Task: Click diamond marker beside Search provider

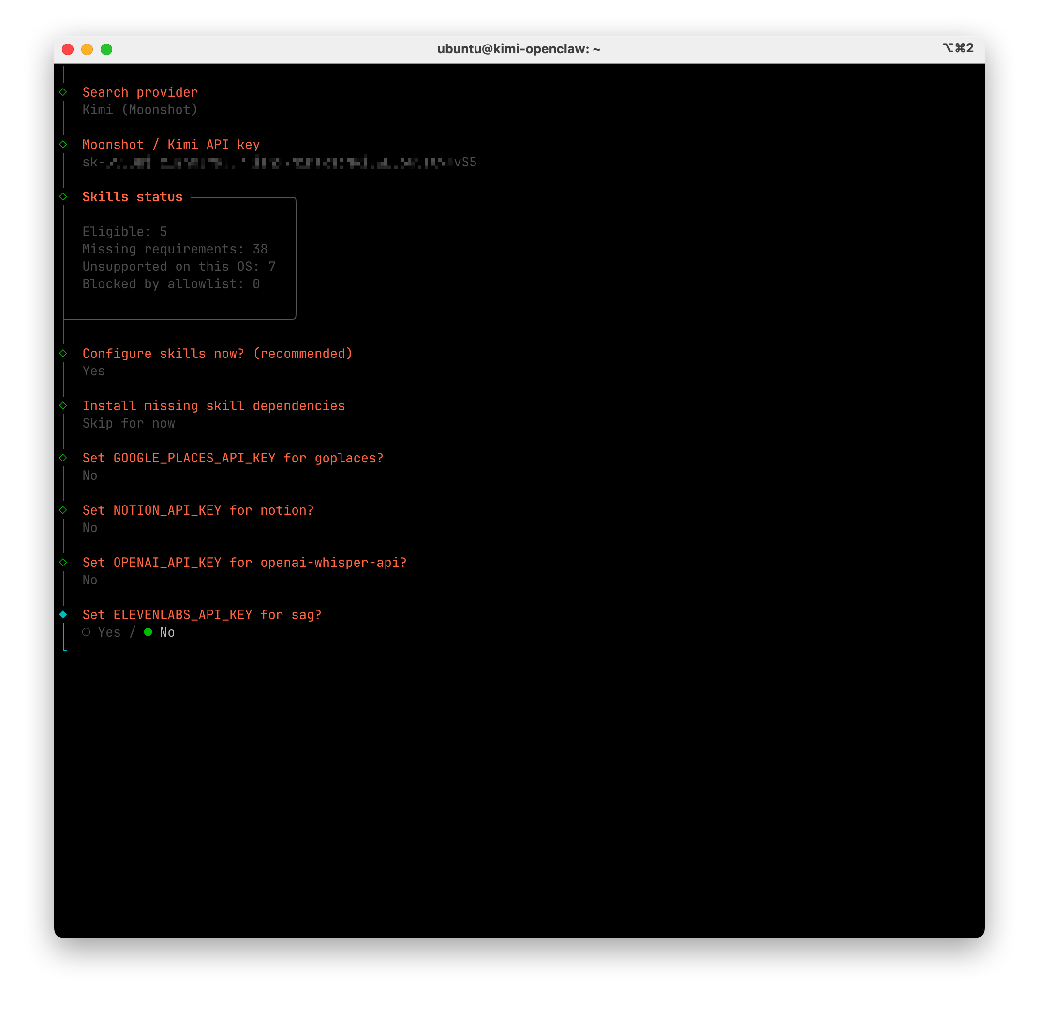Action: 63,92
